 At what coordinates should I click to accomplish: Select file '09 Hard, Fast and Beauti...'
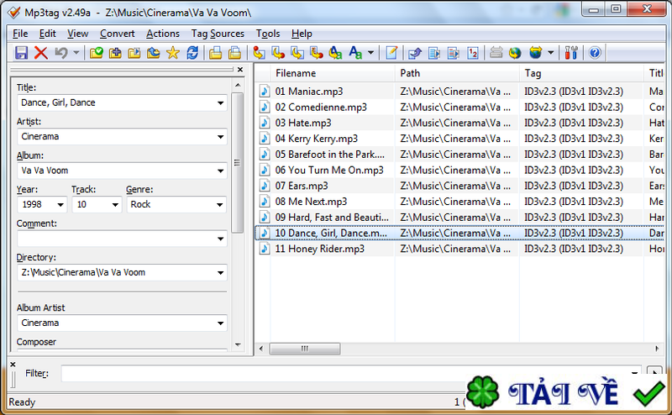[332, 218]
